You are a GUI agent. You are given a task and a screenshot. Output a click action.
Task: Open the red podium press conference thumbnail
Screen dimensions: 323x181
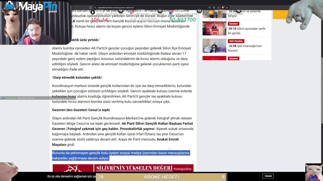click(x=214, y=28)
